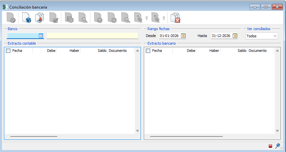Click the first greyed document magnifier icon

[x=83, y=18]
